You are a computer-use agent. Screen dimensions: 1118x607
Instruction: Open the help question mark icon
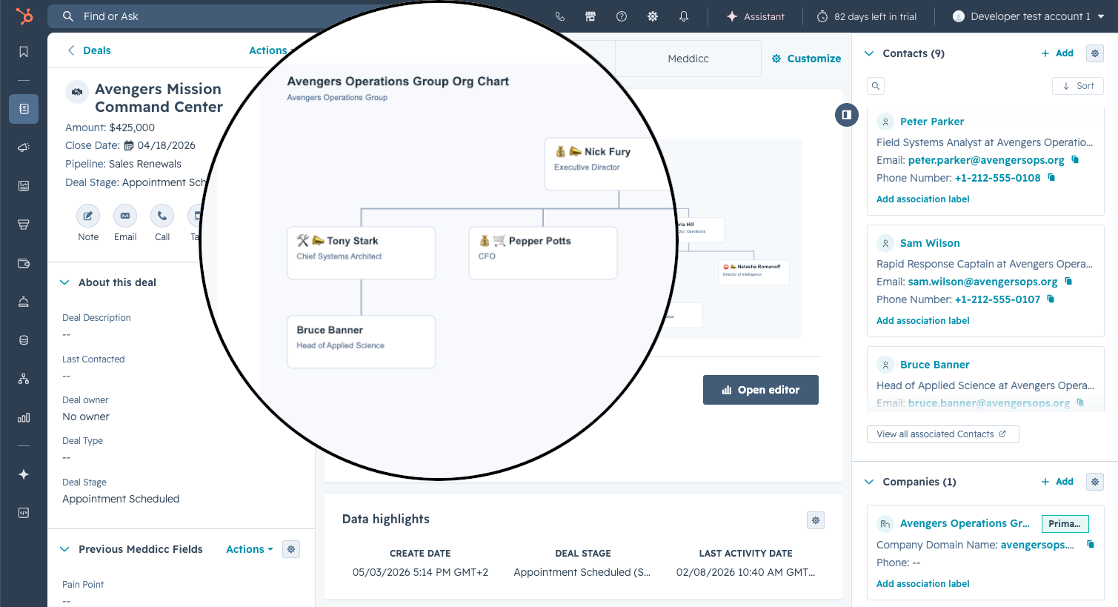point(622,16)
